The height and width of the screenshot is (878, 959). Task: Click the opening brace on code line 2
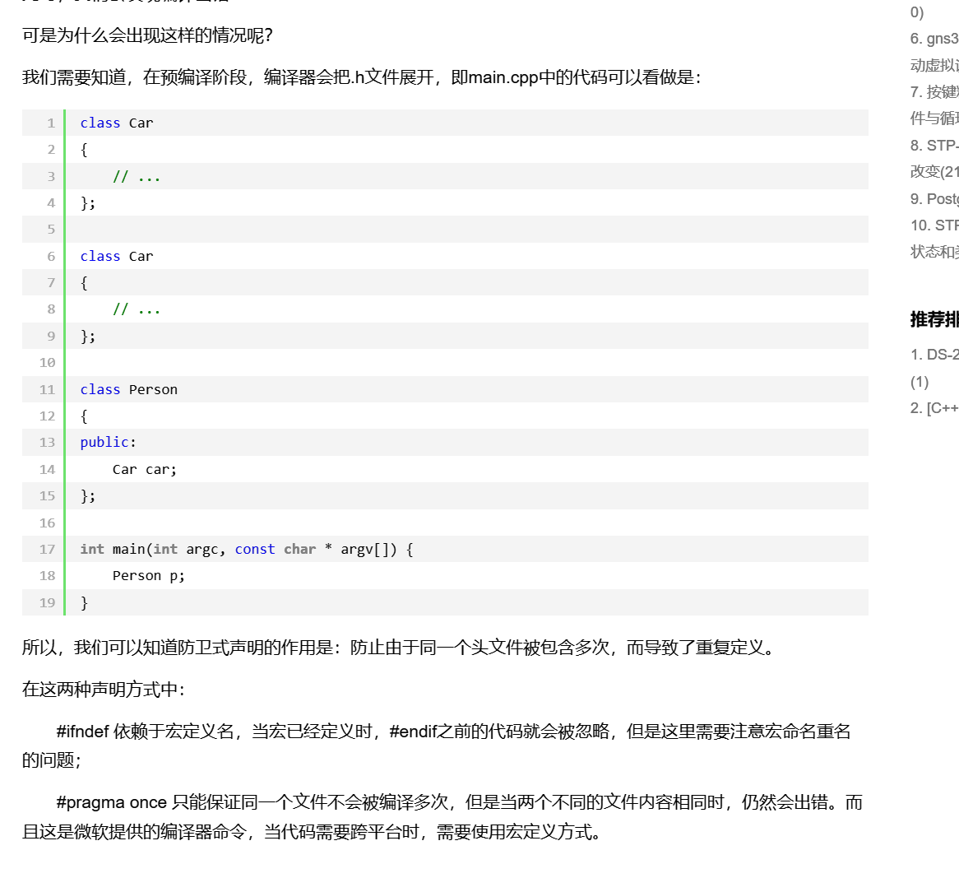click(x=84, y=149)
